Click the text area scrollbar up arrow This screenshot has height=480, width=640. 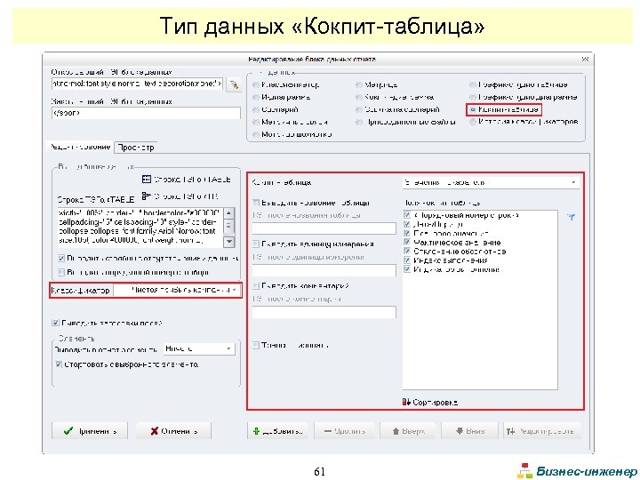click(x=229, y=212)
